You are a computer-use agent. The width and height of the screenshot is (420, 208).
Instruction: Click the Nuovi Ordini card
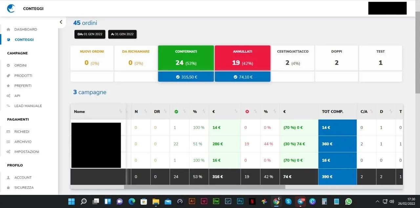[92, 58]
